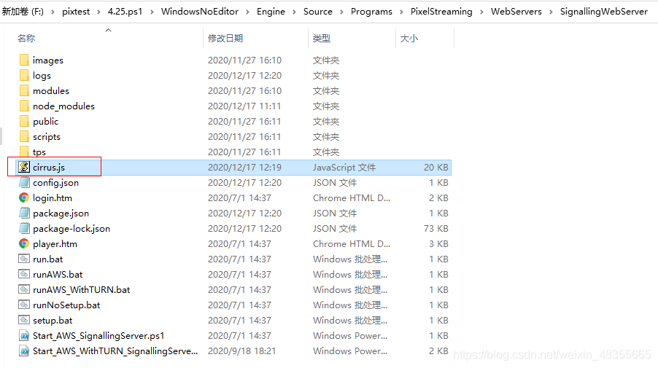Go to 4.25.ps1 breadcrumb segment

point(125,12)
